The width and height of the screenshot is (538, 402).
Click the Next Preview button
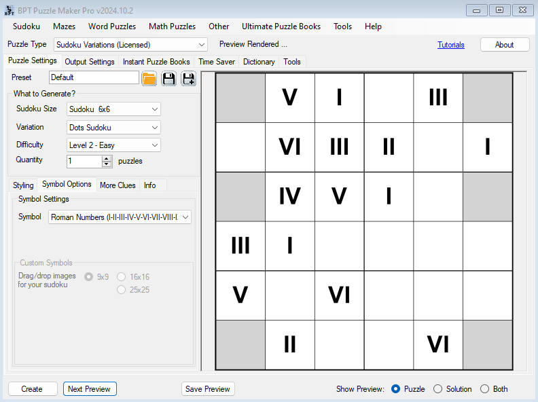pos(90,389)
